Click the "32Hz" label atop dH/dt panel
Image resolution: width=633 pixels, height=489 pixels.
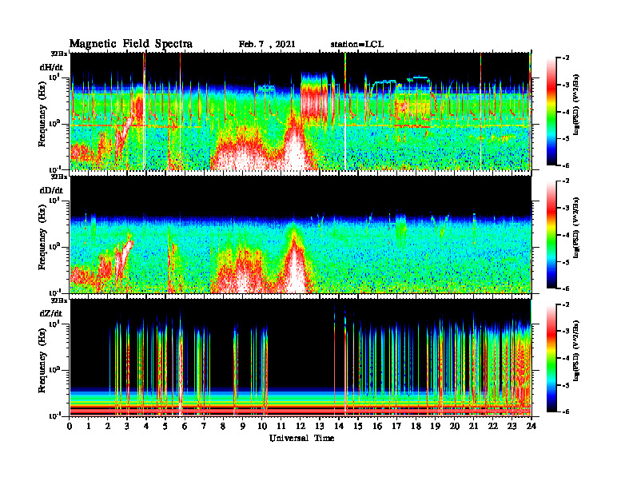coord(59,54)
